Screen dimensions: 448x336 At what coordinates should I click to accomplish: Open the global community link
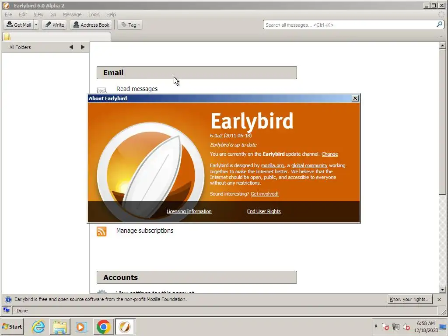click(309, 165)
